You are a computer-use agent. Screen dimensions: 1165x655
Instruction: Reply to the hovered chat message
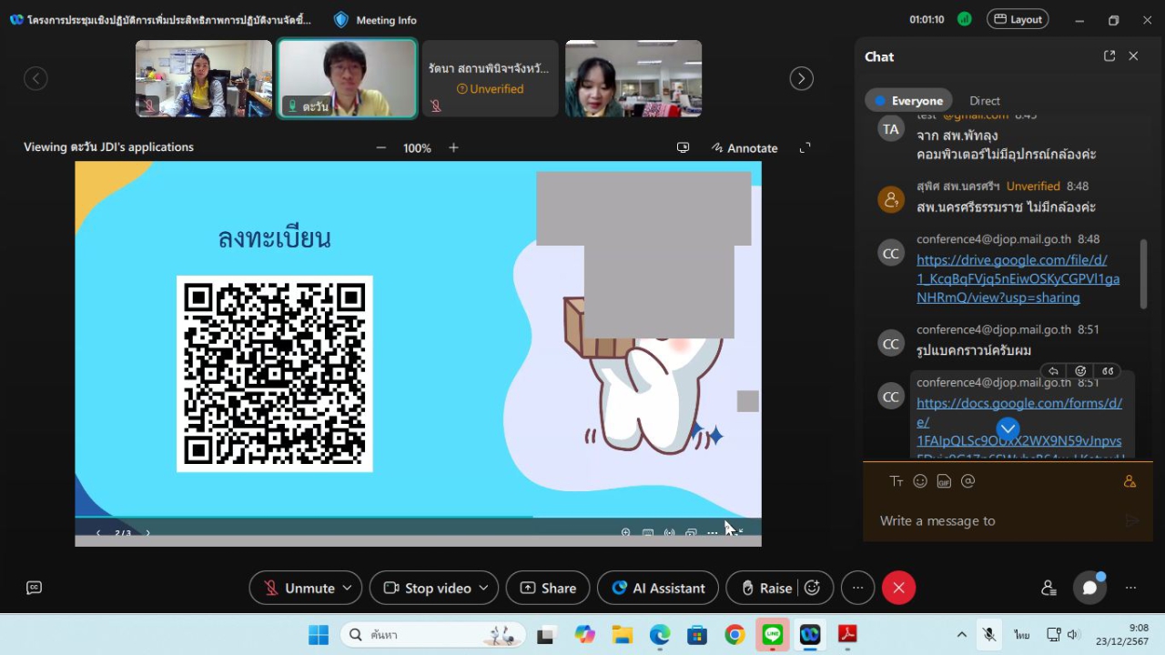tap(1053, 371)
